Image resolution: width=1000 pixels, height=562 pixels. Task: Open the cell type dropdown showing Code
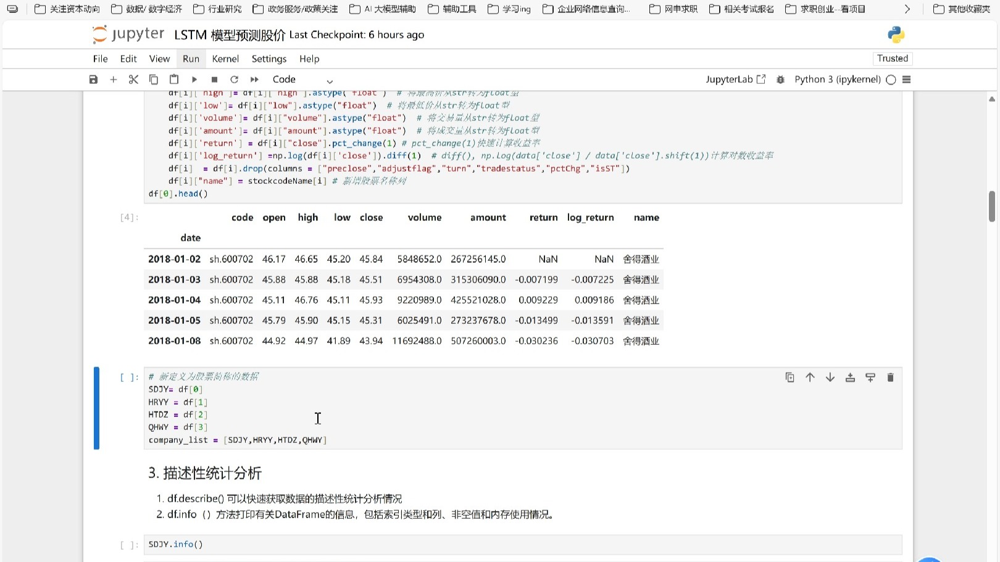[302, 79]
